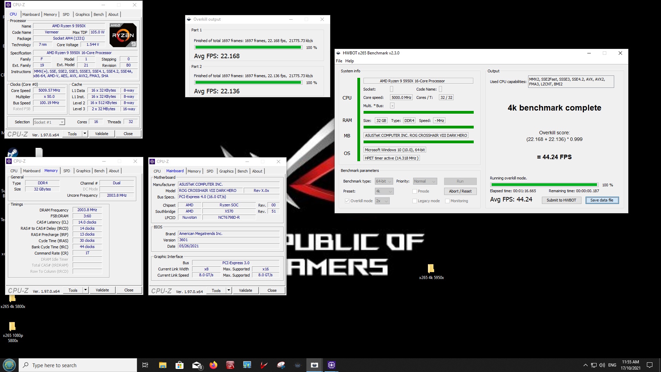Click Submit to HWBOT button
The height and width of the screenshot is (372, 661).
[561, 200]
